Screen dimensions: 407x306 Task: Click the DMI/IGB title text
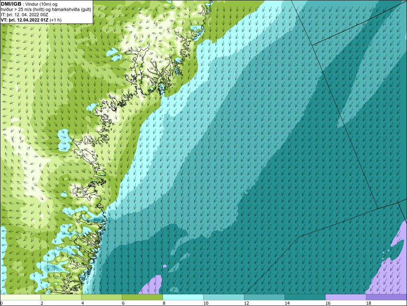click(11, 4)
